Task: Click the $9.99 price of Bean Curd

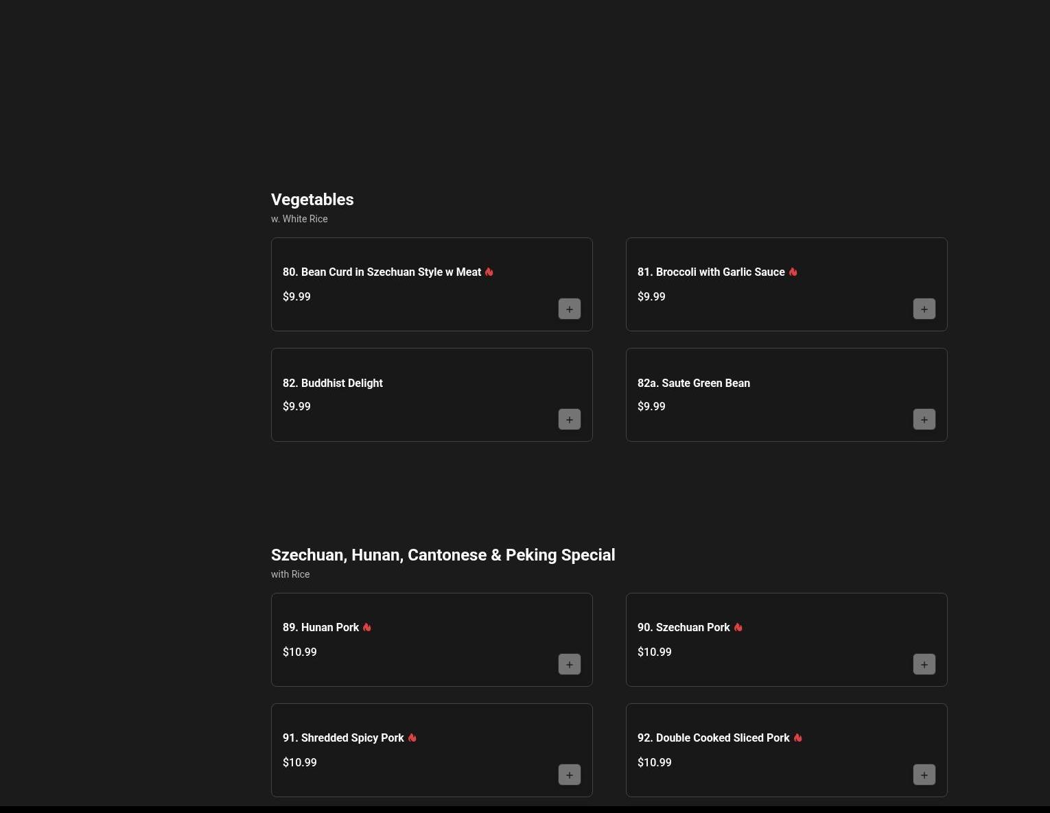Action: tap(296, 296)
